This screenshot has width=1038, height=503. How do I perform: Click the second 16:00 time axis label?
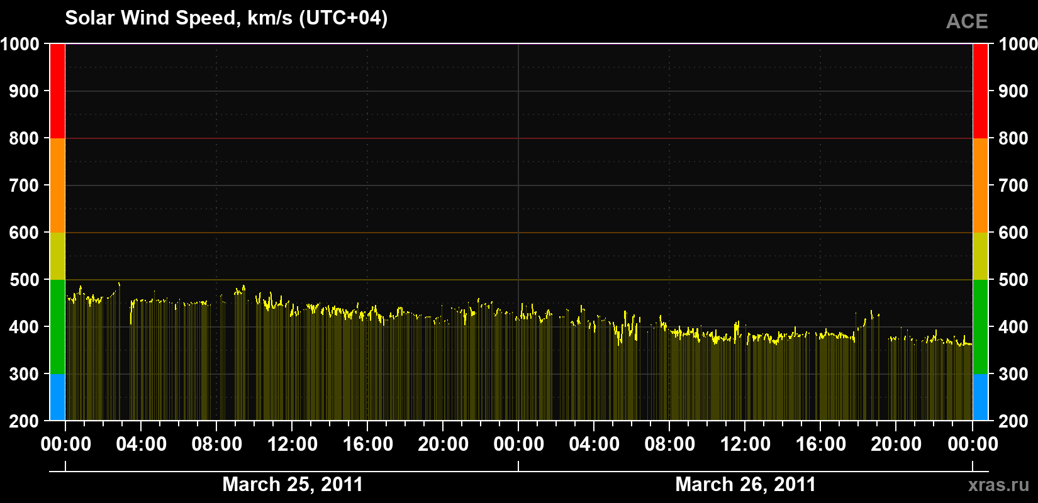821,444
